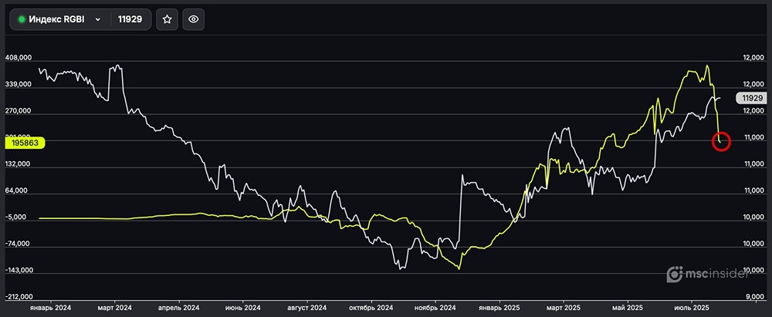Select октябрь 2024 on the time axis
772x317 pixels.
(372, 308)
